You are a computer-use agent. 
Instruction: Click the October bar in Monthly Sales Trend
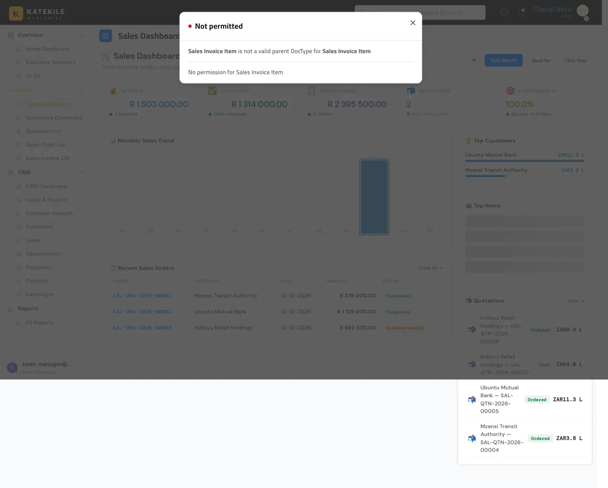pos(374,197)
